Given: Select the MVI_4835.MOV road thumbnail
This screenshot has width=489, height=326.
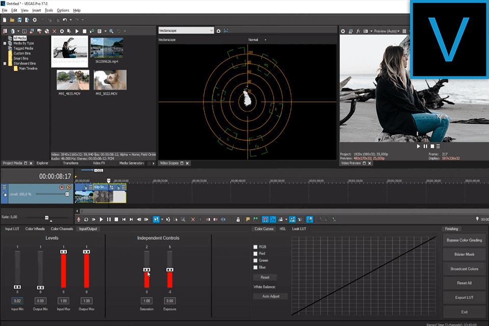Looking at the screenshot, I should tap(73, 80).
